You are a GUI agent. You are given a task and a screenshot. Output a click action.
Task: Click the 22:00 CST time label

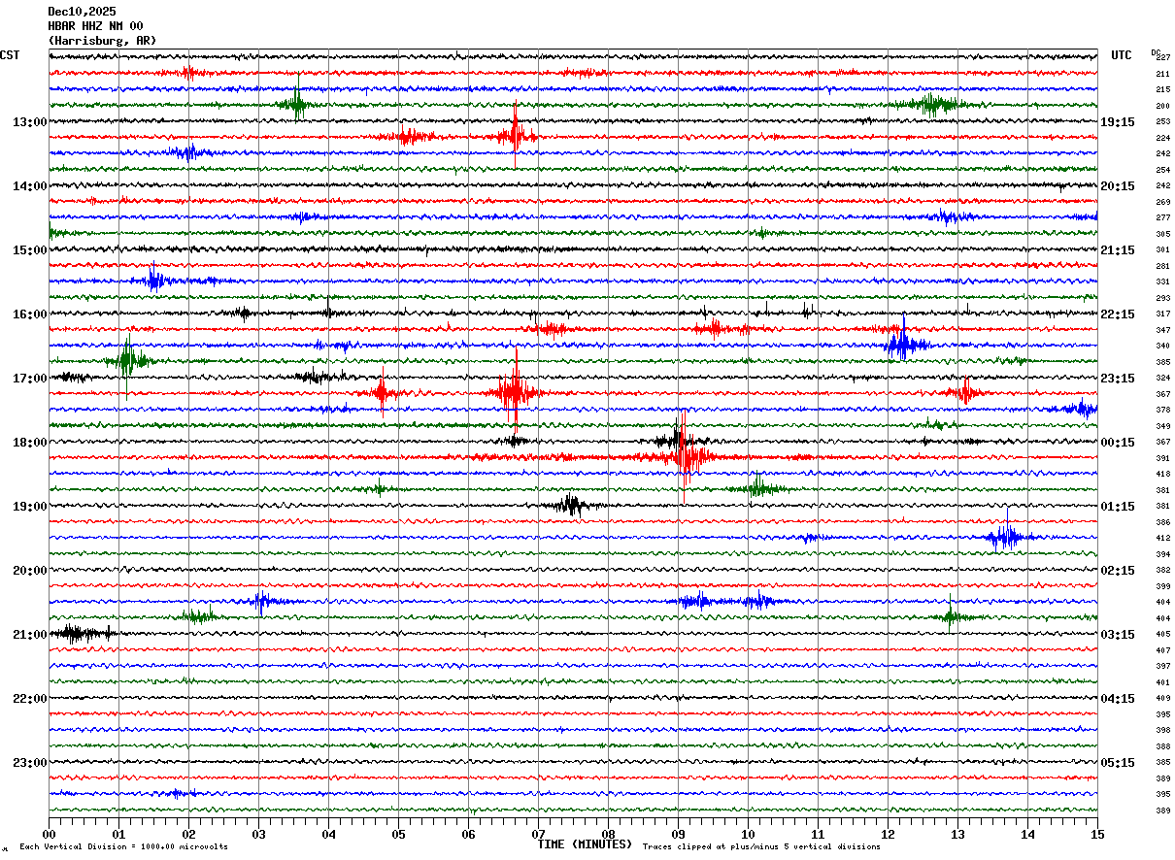click(29, 699)
